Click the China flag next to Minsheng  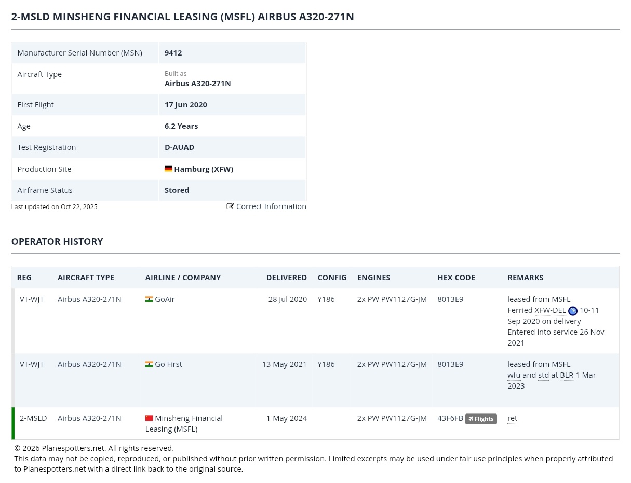(x=149, y=418)
